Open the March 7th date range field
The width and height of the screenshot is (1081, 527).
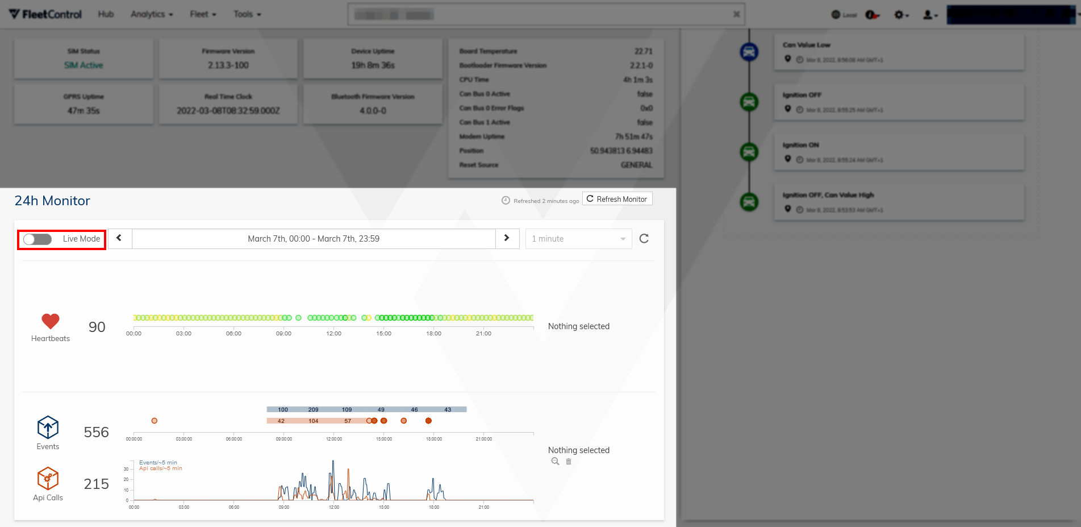[314, 239]
